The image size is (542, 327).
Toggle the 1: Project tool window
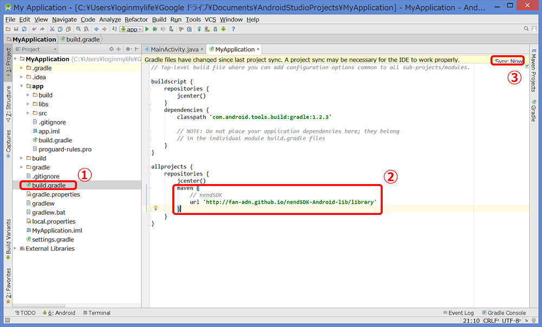click(8, 62)
